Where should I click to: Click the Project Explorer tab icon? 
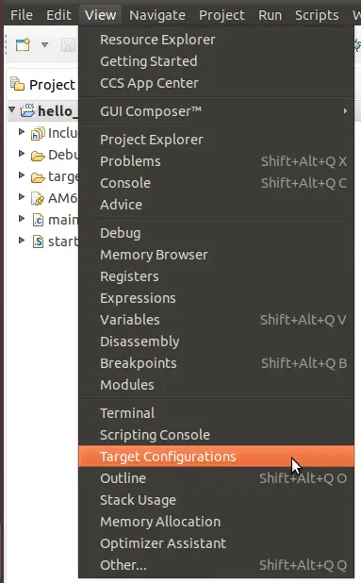[x=18, y=84]
